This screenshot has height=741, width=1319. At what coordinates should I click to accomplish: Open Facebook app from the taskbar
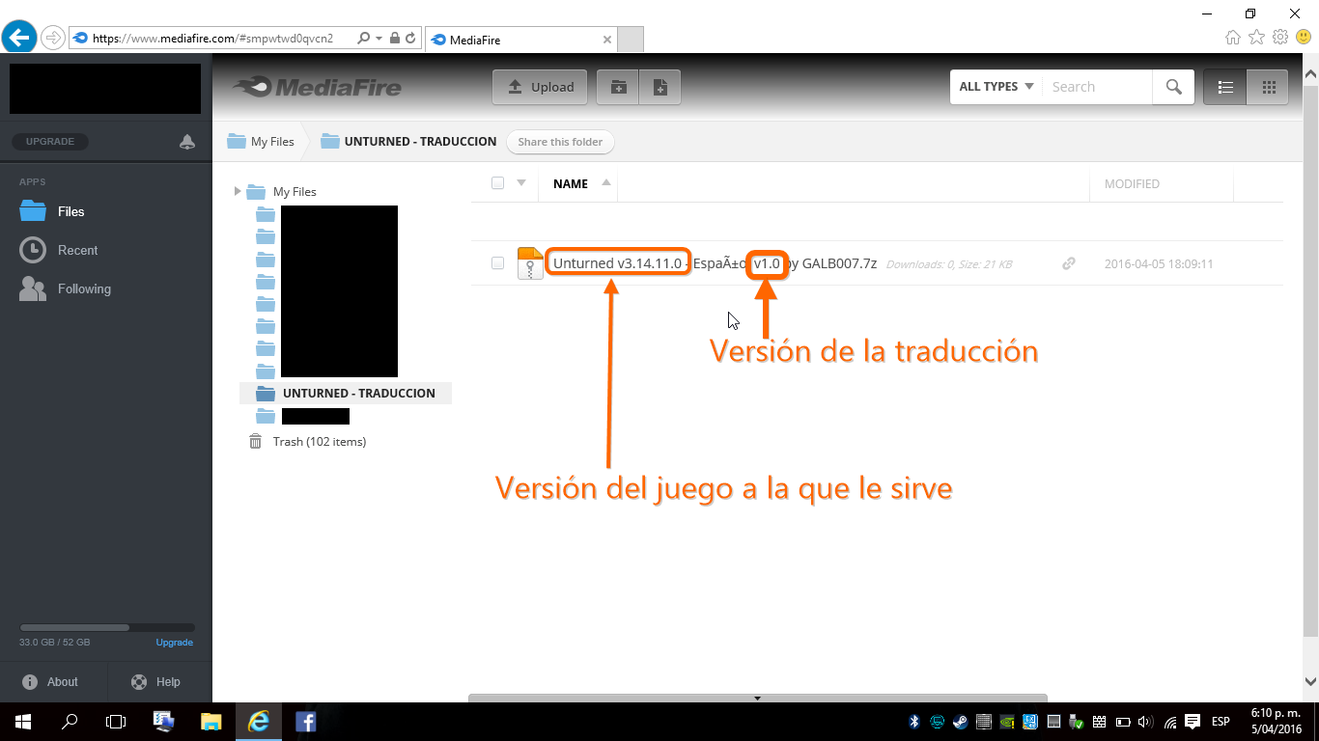click(x=306, y=722)
